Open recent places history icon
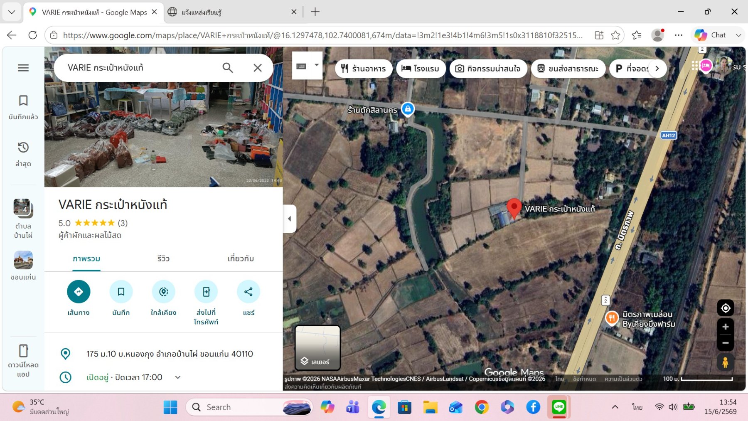This screenshot has width=748, height=421. 23,148
